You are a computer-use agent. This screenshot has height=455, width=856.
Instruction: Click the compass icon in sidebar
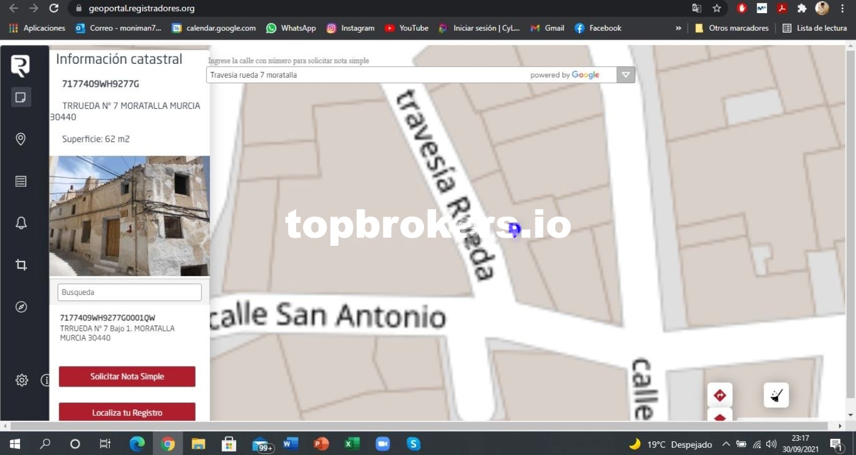tap(21, 307)
